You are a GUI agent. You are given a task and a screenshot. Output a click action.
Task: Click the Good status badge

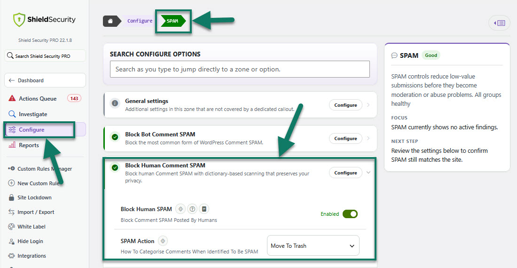click(431, 55)
